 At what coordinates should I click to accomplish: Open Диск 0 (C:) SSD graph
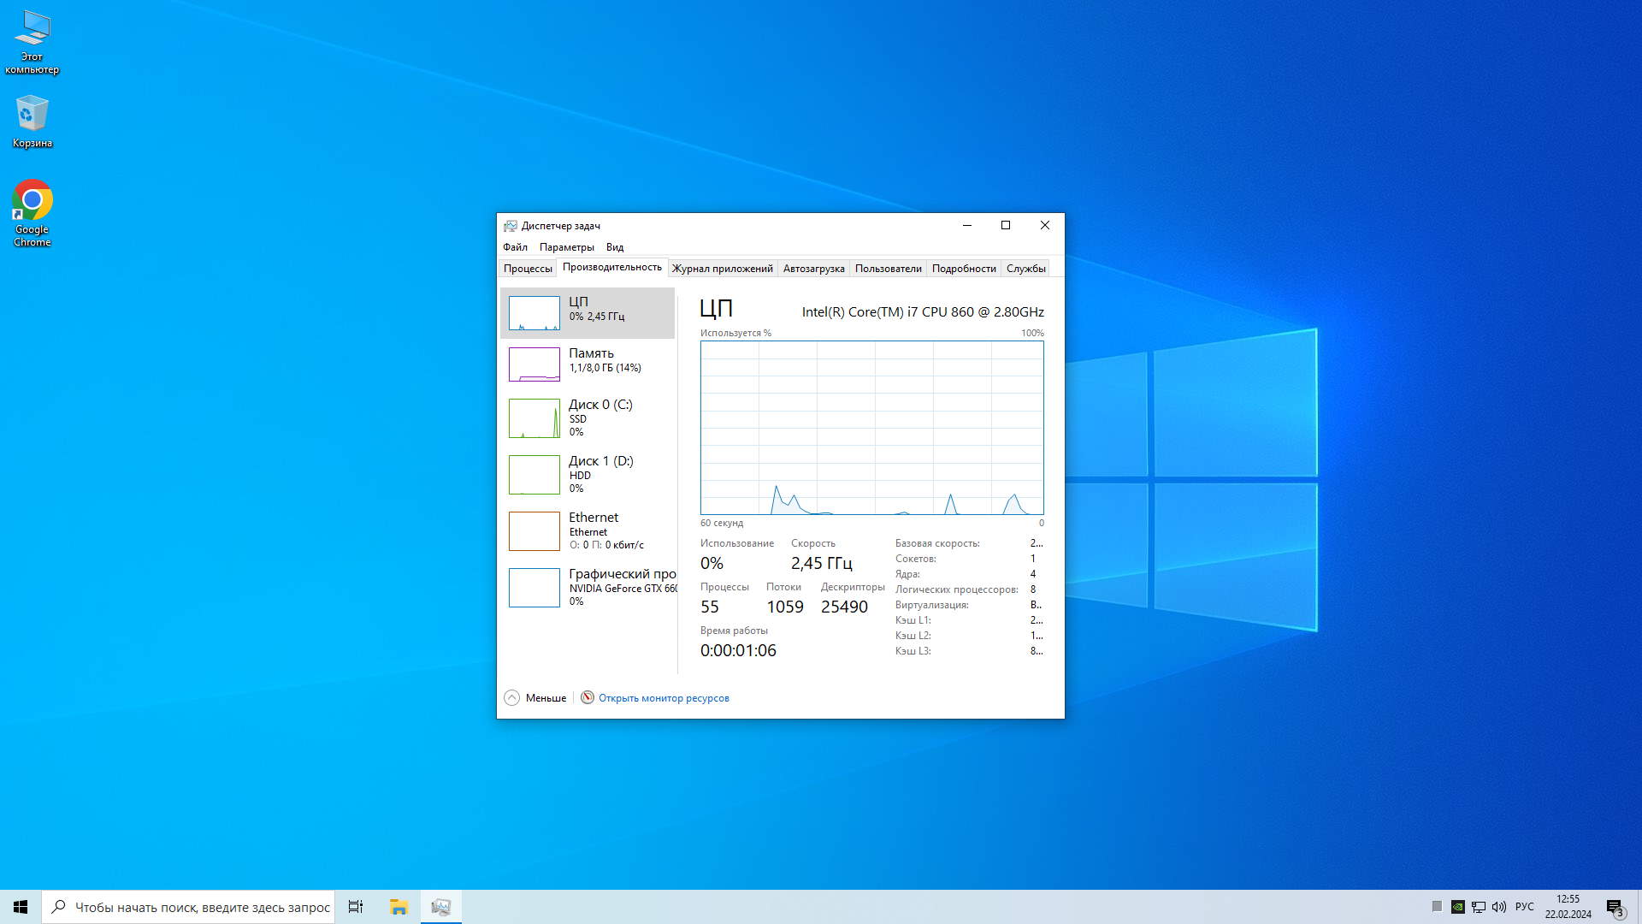[535, 418]
